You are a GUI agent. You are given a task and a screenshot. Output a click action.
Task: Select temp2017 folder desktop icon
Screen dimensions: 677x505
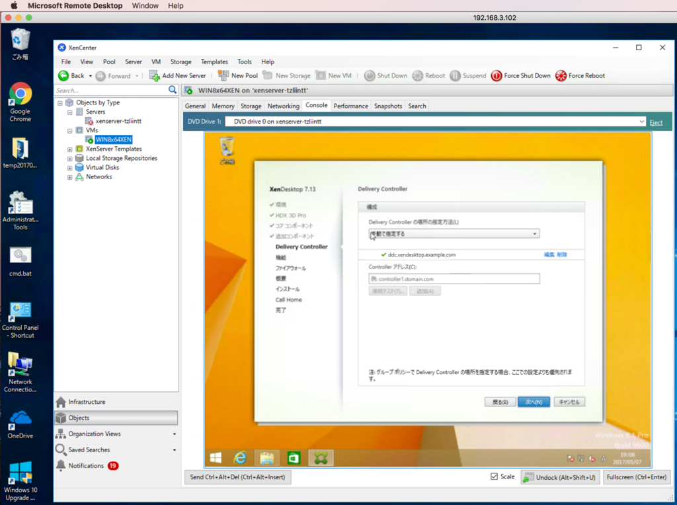click(x=20, y=153)
